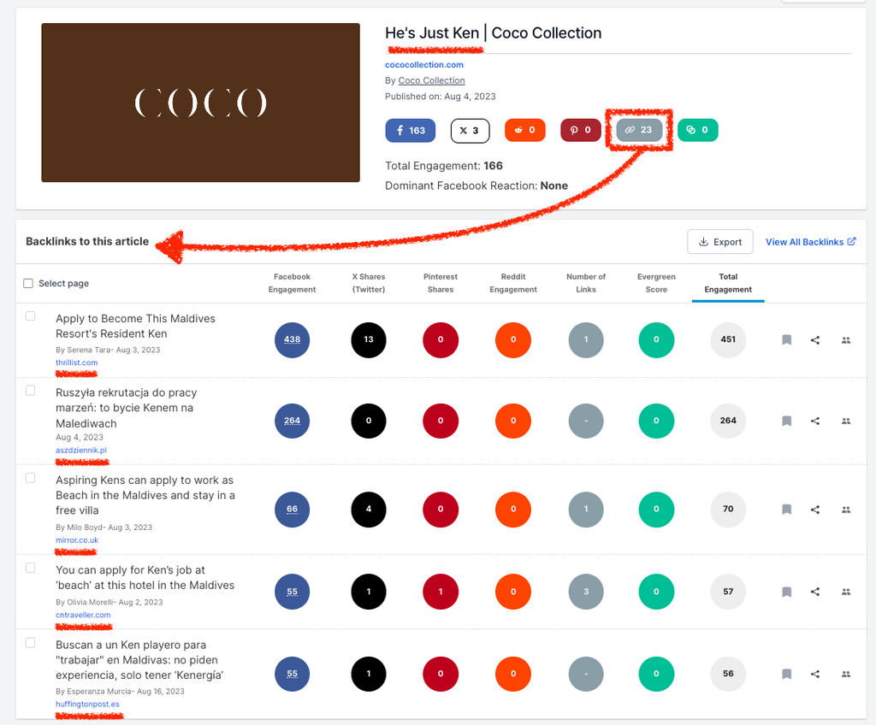Click Facebook engagement 264 circle

point(293,421)
